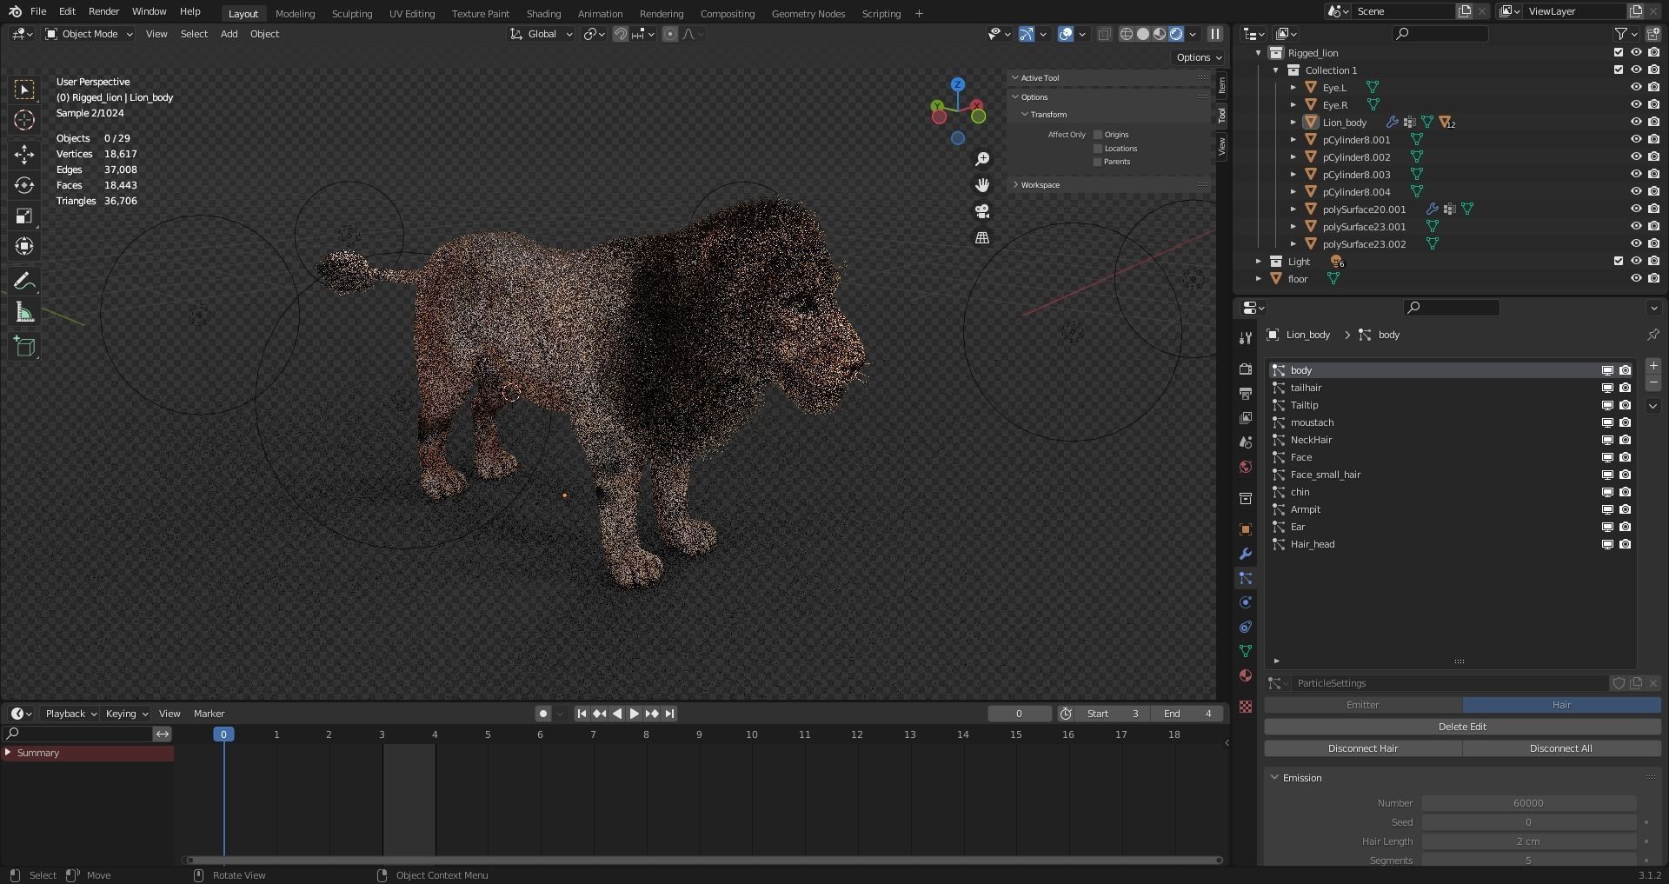Switch particle type to Emitter
Image resolution: width=1669 pixels, height=884 pixels.
point(1363,705)
